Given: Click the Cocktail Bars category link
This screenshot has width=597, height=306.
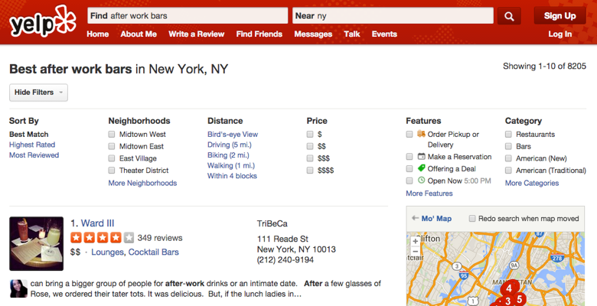Looking at the screenshot, I should 153,252.
